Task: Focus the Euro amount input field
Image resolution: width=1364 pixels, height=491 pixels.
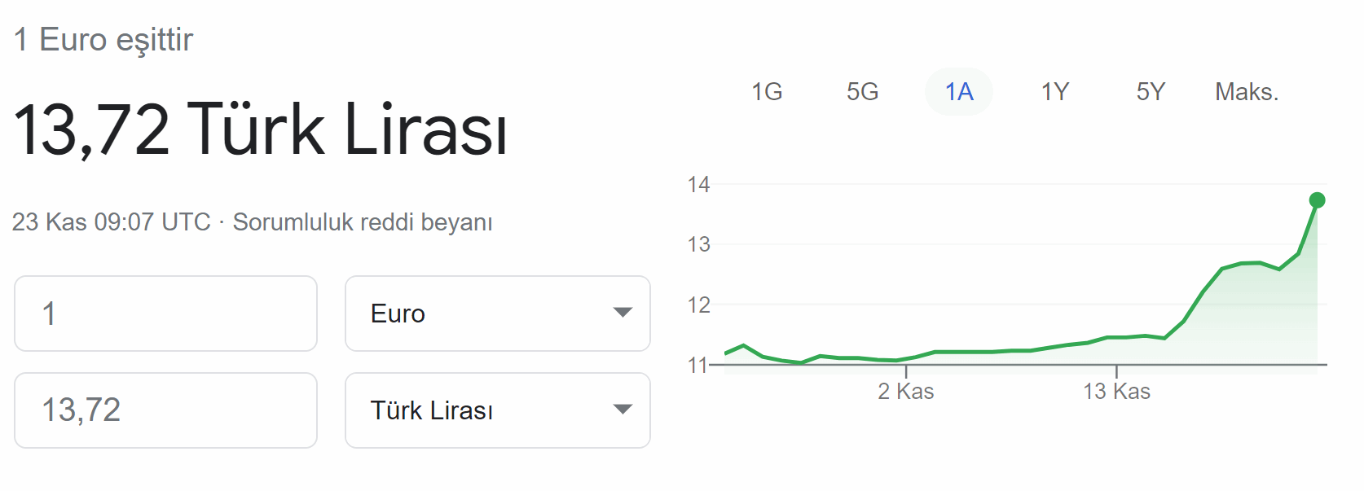Action: coord(165,313)
